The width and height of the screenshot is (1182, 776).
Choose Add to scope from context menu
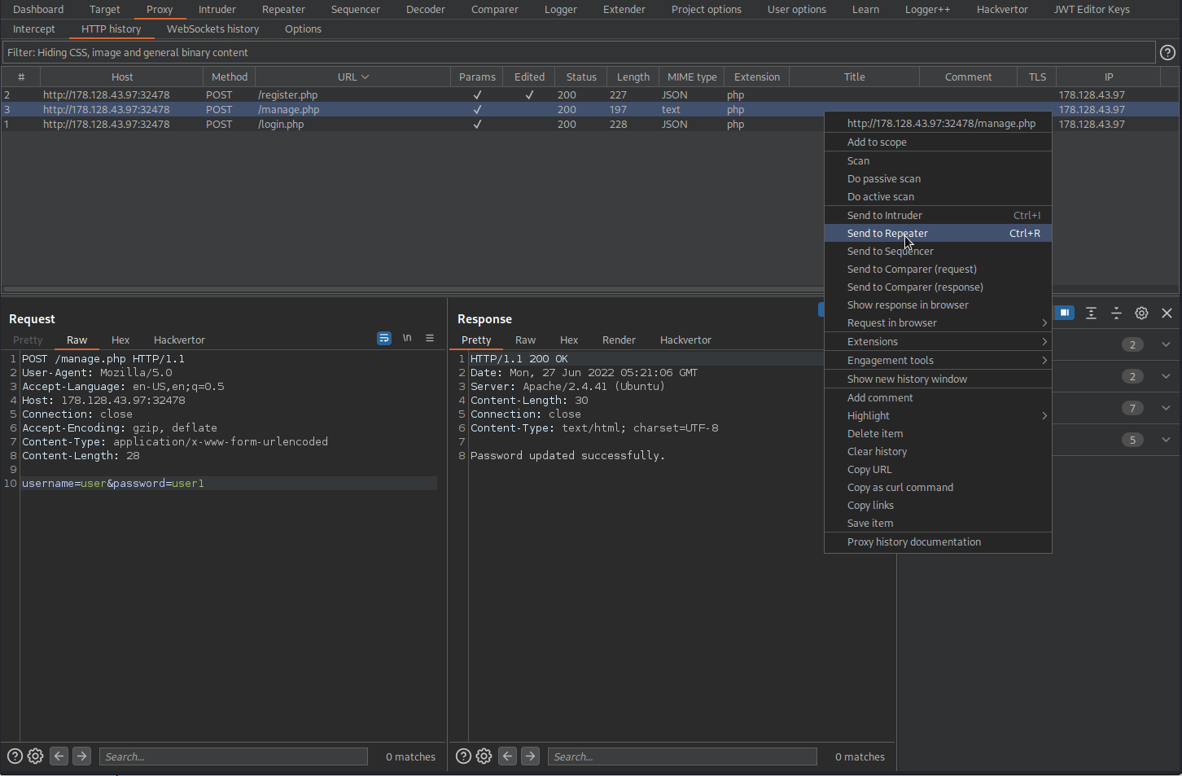[x=938, y=142]
